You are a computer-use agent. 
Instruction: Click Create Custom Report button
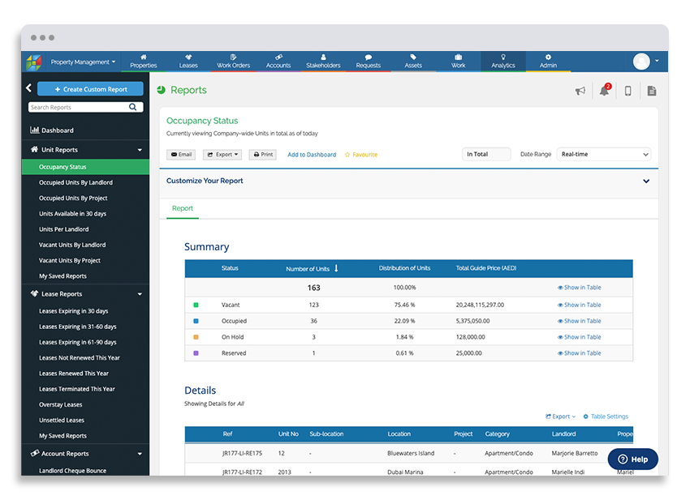tap(90, 89)
